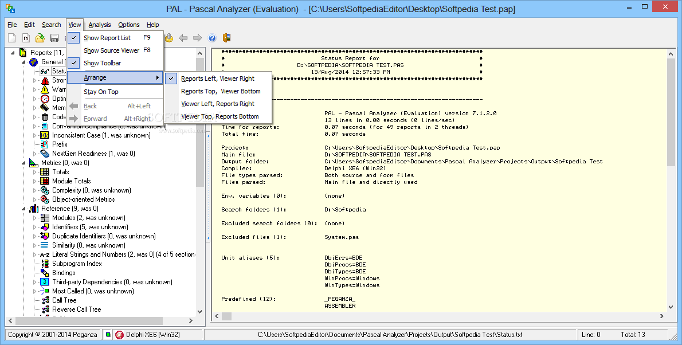Click the Inconsistent Case Kk icon
The height and width of the screenshot is (345, 682).
click(45, 135)
